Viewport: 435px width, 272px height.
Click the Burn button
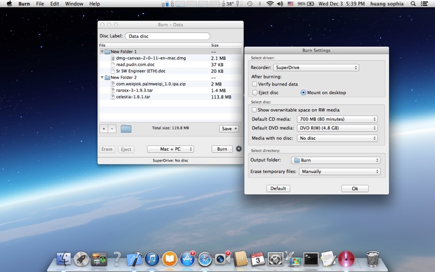click(222, 149)
